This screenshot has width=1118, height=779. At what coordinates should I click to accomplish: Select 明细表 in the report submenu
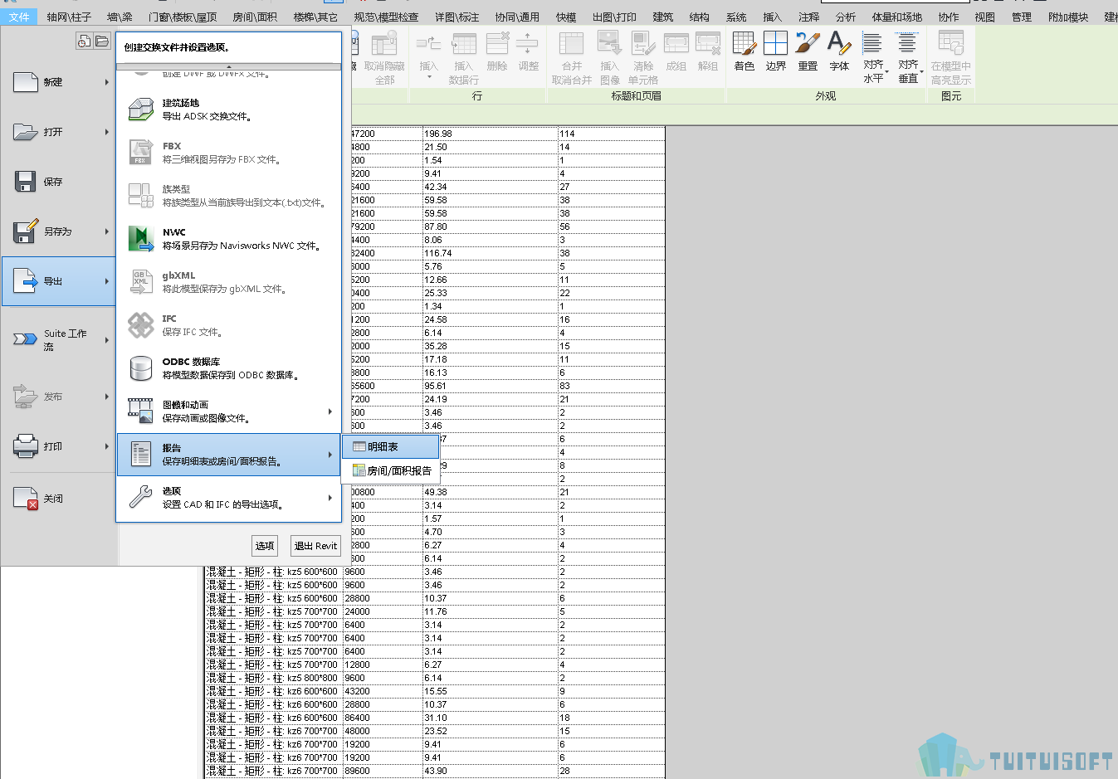(390, 446)
